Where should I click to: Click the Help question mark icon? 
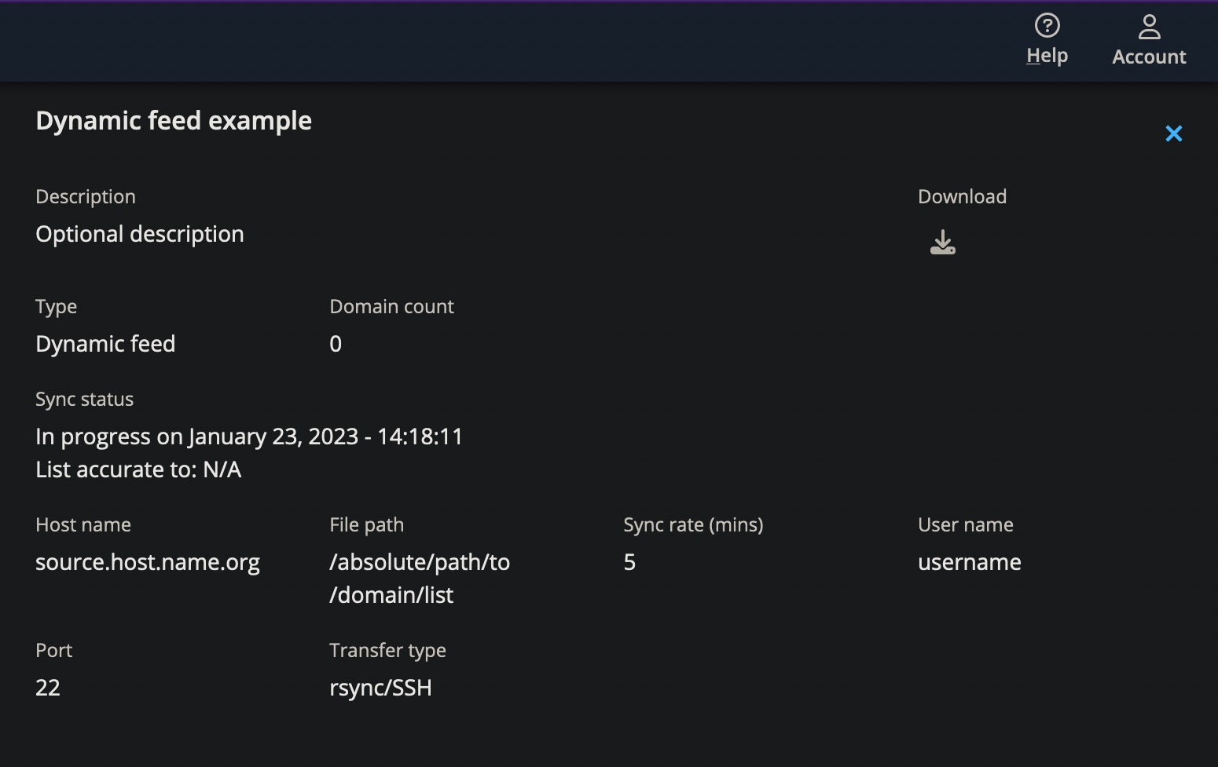pyautogui.click(x=1047, y=26)
